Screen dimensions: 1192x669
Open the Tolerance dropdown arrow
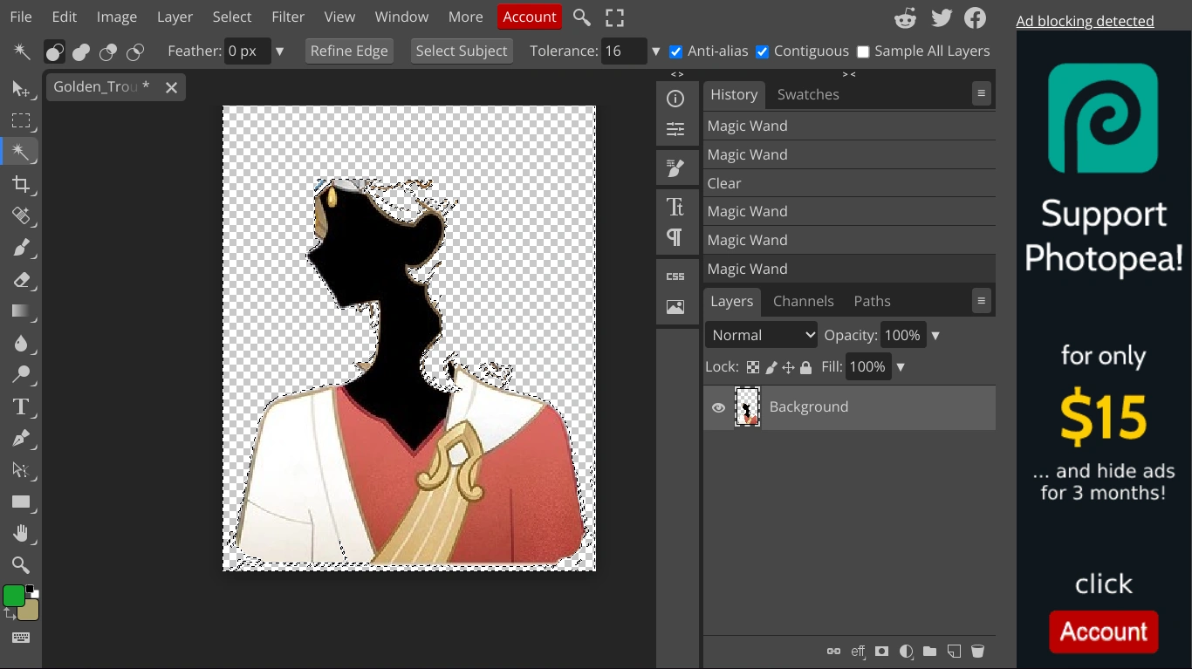tap(655, 51)
